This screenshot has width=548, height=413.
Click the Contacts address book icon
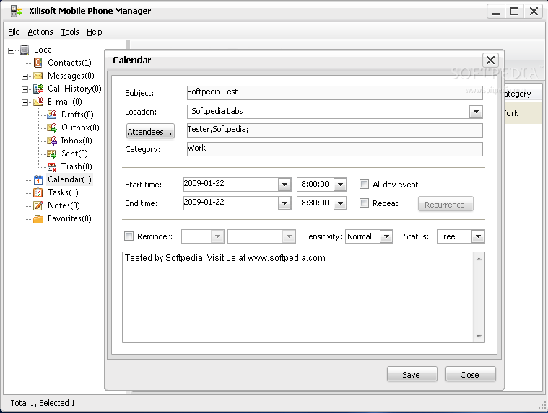[x=38, y=63]
